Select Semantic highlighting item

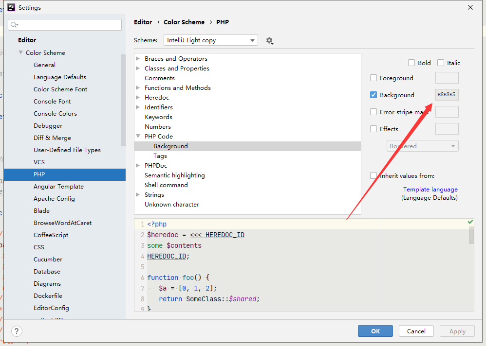[x=175, y=175]
